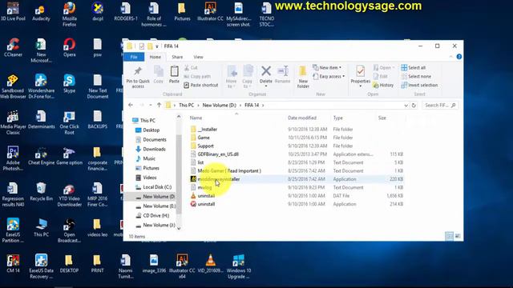Click the Sandboxed Web Browser icon
The width and height of the screenshot is (513, 288).
13,86
